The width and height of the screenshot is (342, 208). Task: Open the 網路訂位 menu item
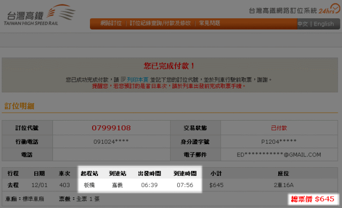click(111, 23)
